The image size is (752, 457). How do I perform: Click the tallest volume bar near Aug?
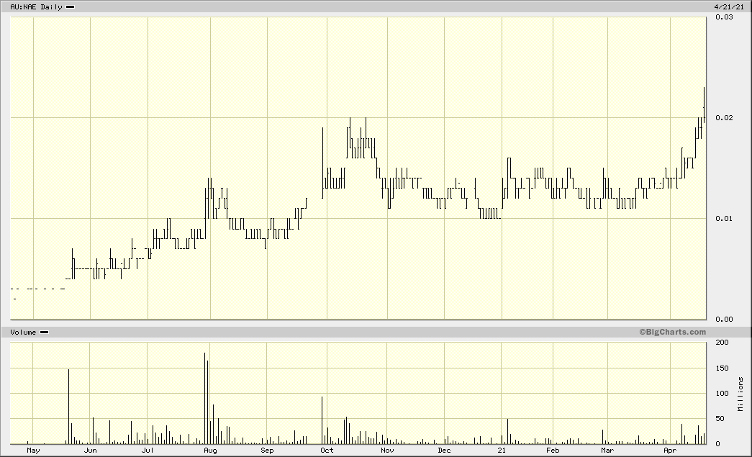(x=205, y=399)
